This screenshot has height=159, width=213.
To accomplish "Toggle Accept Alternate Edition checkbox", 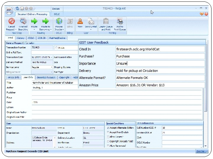I will tap(108, 128).
